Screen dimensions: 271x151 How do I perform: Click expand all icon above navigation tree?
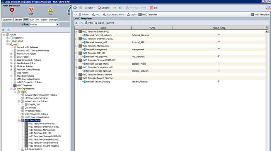[x=4, y=30]
